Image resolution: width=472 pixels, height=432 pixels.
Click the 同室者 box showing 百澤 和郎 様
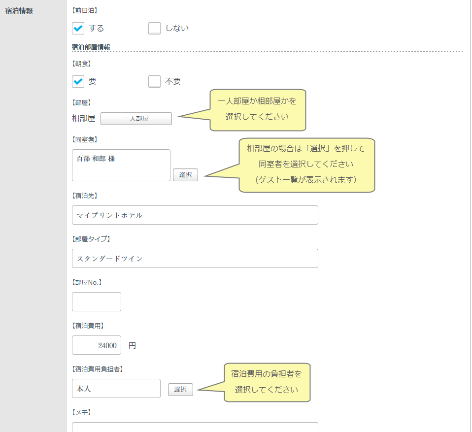121,165
